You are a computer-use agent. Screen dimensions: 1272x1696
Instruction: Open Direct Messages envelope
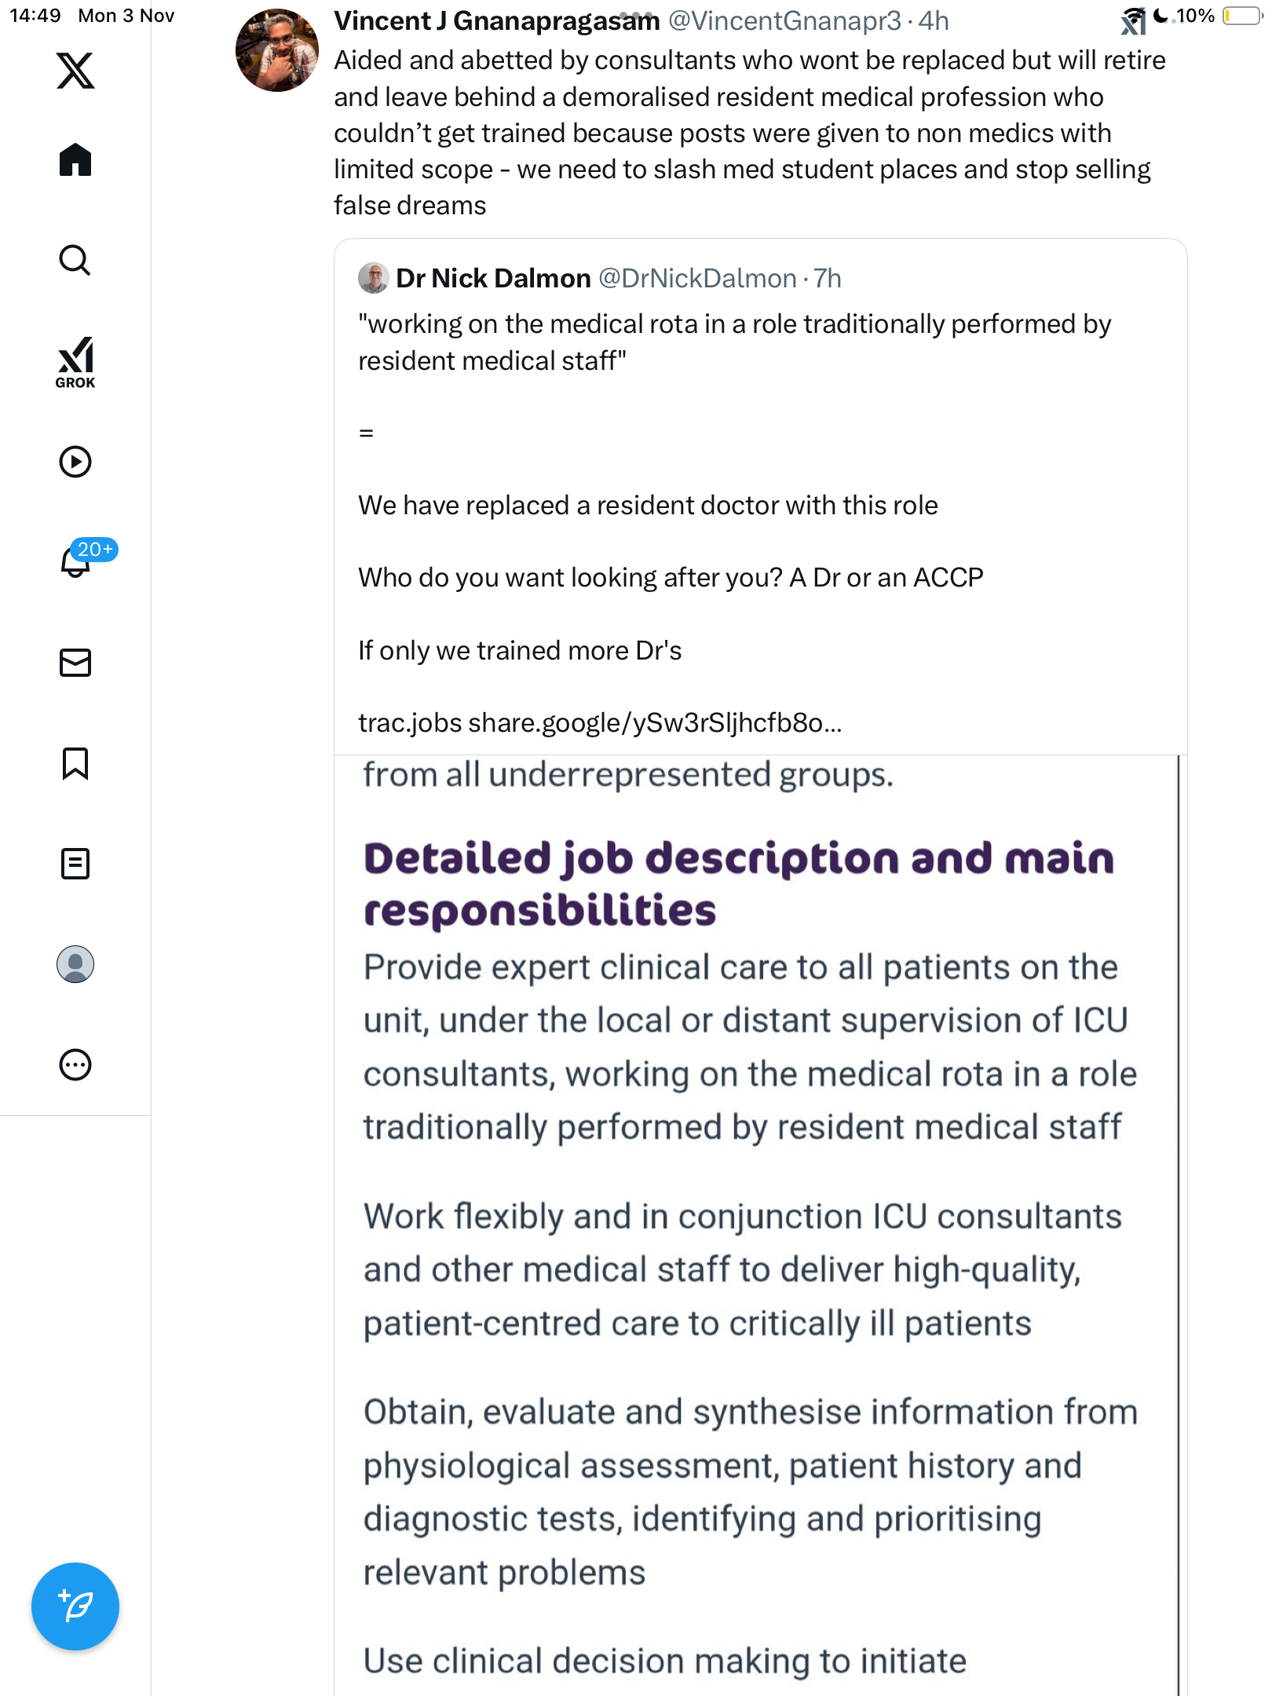75,663
